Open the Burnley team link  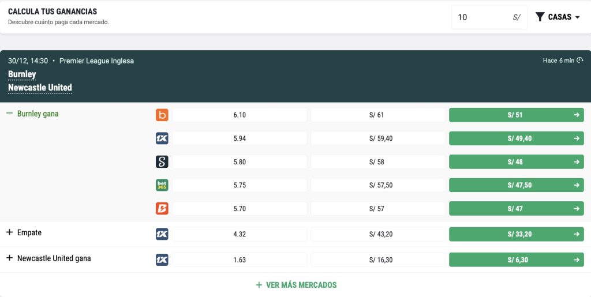click(22, 74)
